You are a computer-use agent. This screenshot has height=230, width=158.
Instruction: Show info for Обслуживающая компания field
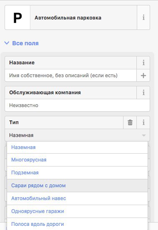point(143,93)
